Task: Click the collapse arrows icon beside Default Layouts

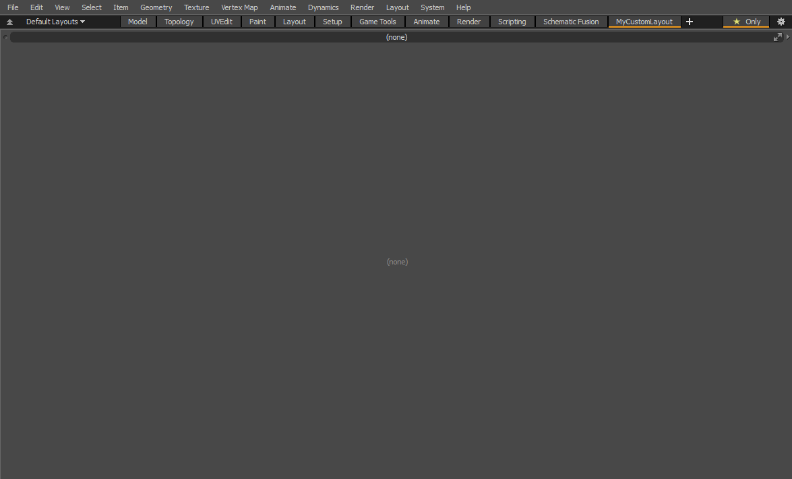Action: pos(9,22)
